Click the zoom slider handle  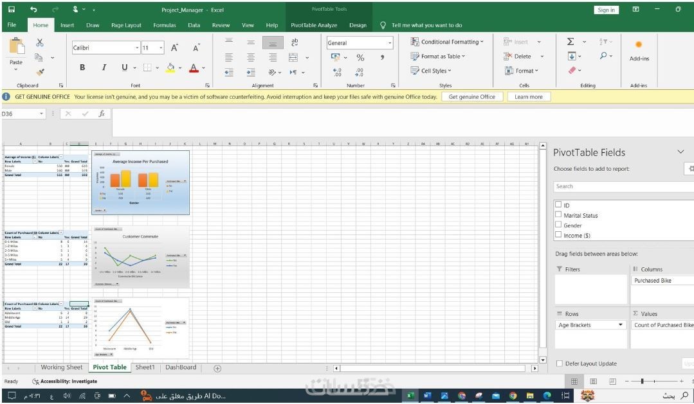tap(642, 381)
